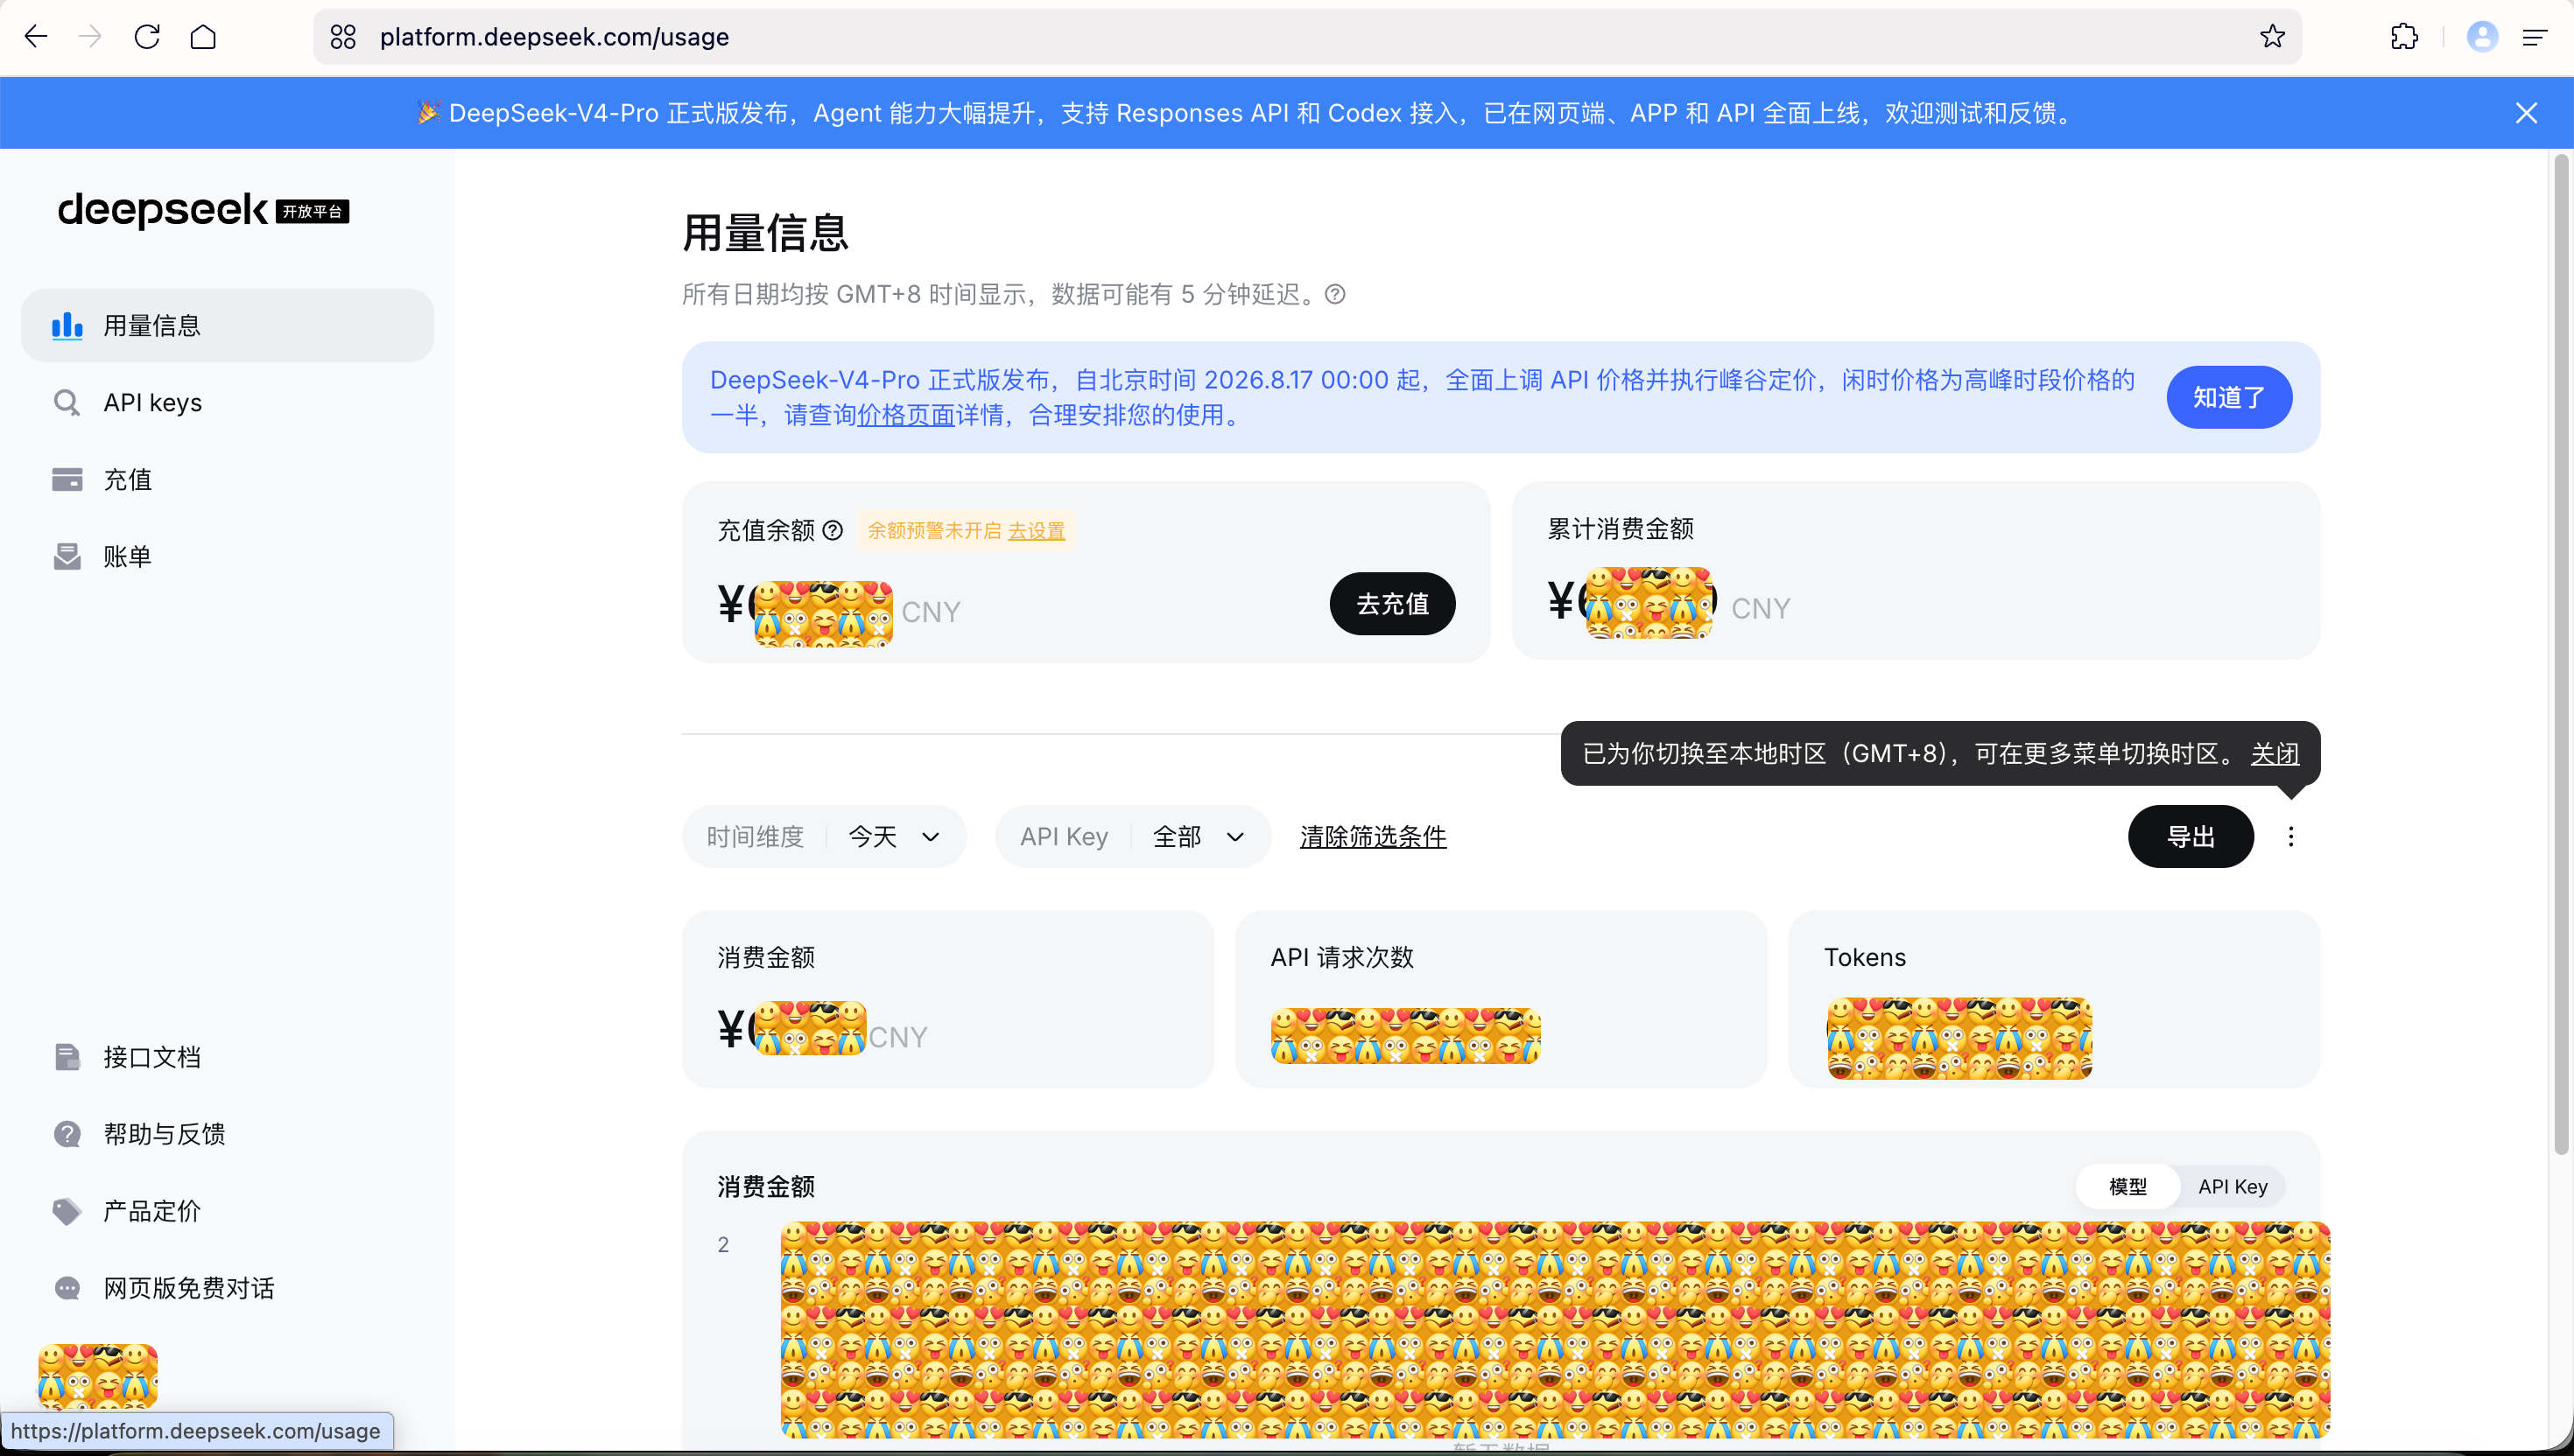Viewport: 2574px width, 1456px height.
Task: Go back using the browser back arrow
Action: 36,37
